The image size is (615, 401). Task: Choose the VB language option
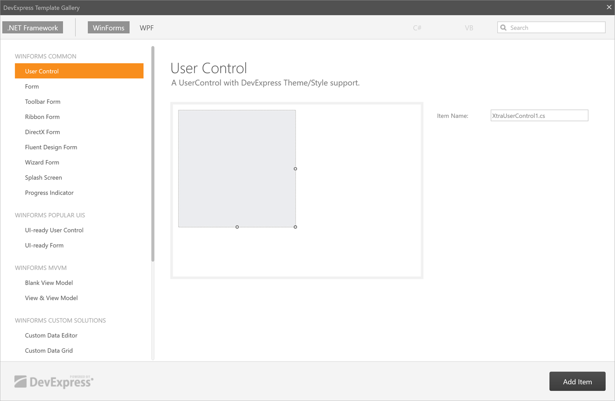tap(469, 28)
